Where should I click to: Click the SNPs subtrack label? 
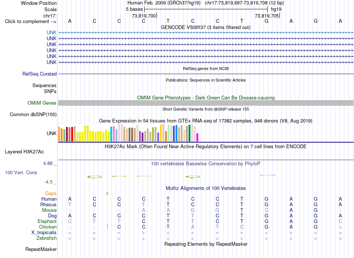pyautogui.click(x=50, y=91)
